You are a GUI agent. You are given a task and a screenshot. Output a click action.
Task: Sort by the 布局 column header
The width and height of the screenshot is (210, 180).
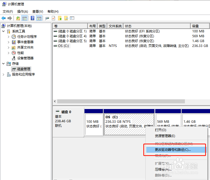pyautogui.click(x=92, y=26)
